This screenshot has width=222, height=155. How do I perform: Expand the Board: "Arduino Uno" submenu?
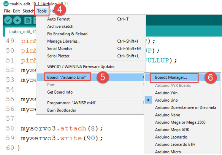[90, 77]
